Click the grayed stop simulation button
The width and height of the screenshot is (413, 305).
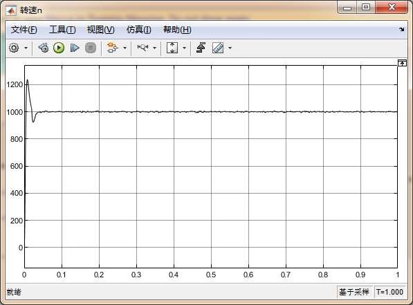(91, 48)
